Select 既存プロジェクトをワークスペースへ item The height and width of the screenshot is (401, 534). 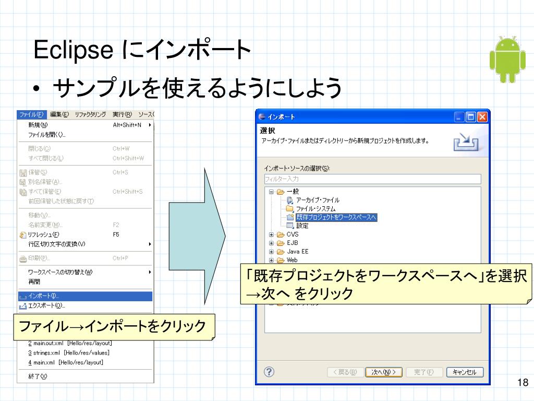(336, 217)
